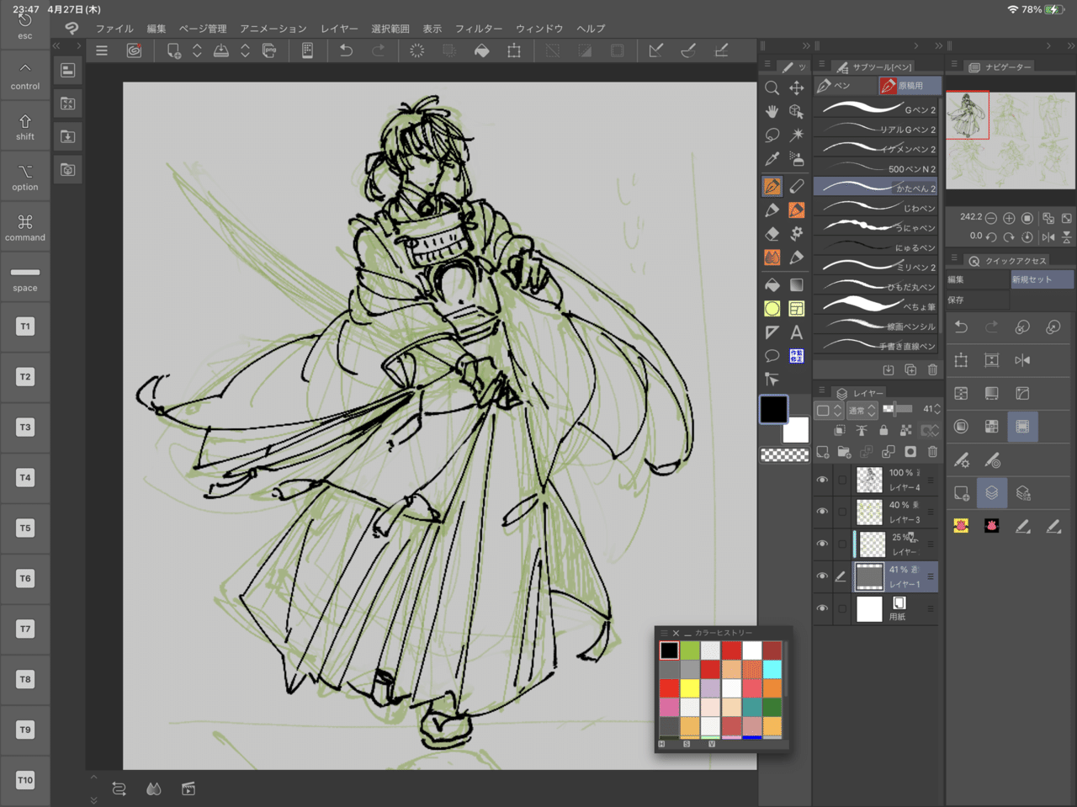Tick the checkbox beside レイヤー3
Image resolution: width=1077 pixels, height=807 pixels.
[842, 512]
